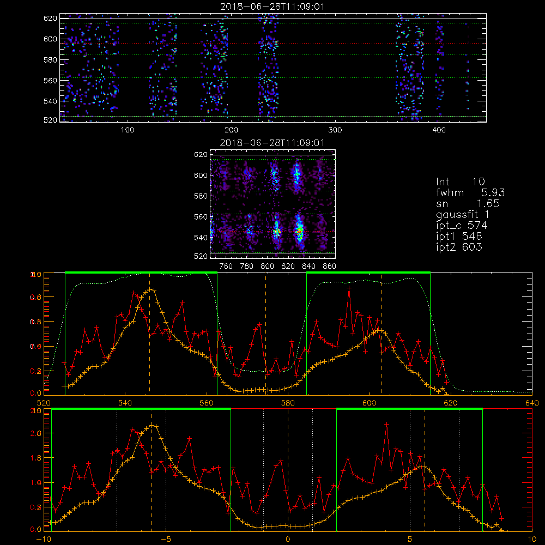Click y-axis label 560 on middle zoomed image
The height and width of the screenshot is (545, 545).
[x=201, y=217]
